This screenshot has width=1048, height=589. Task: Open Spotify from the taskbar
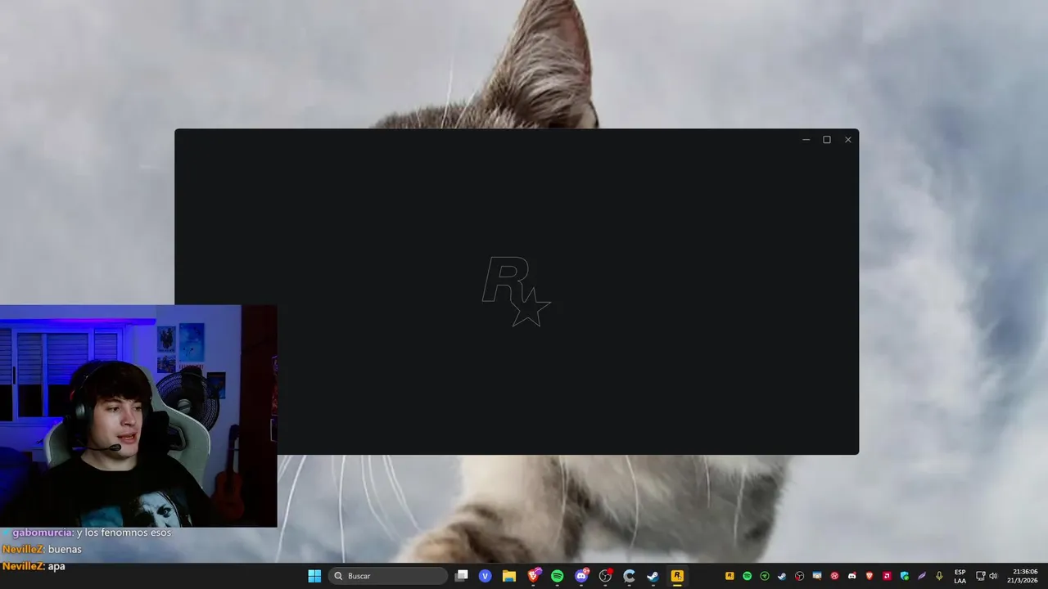coord(558,576)
